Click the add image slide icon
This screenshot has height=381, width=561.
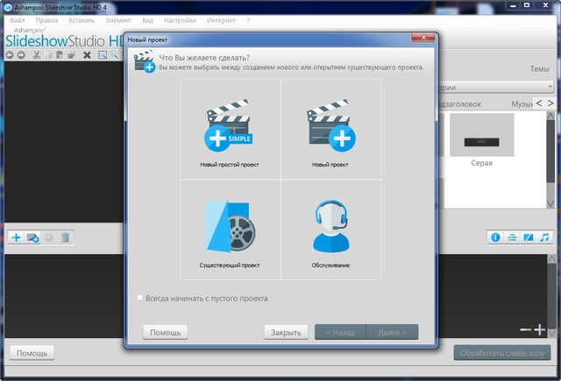click(33, 237)
